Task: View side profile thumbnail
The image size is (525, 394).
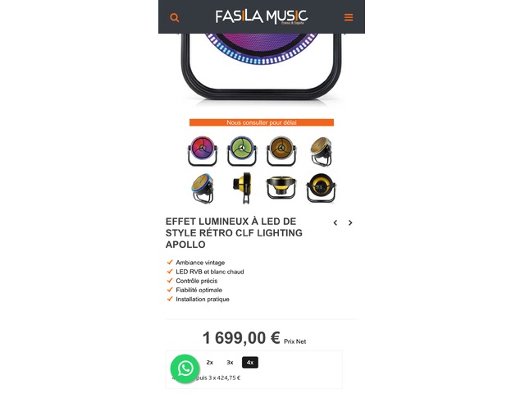Action: pos(243,188)
